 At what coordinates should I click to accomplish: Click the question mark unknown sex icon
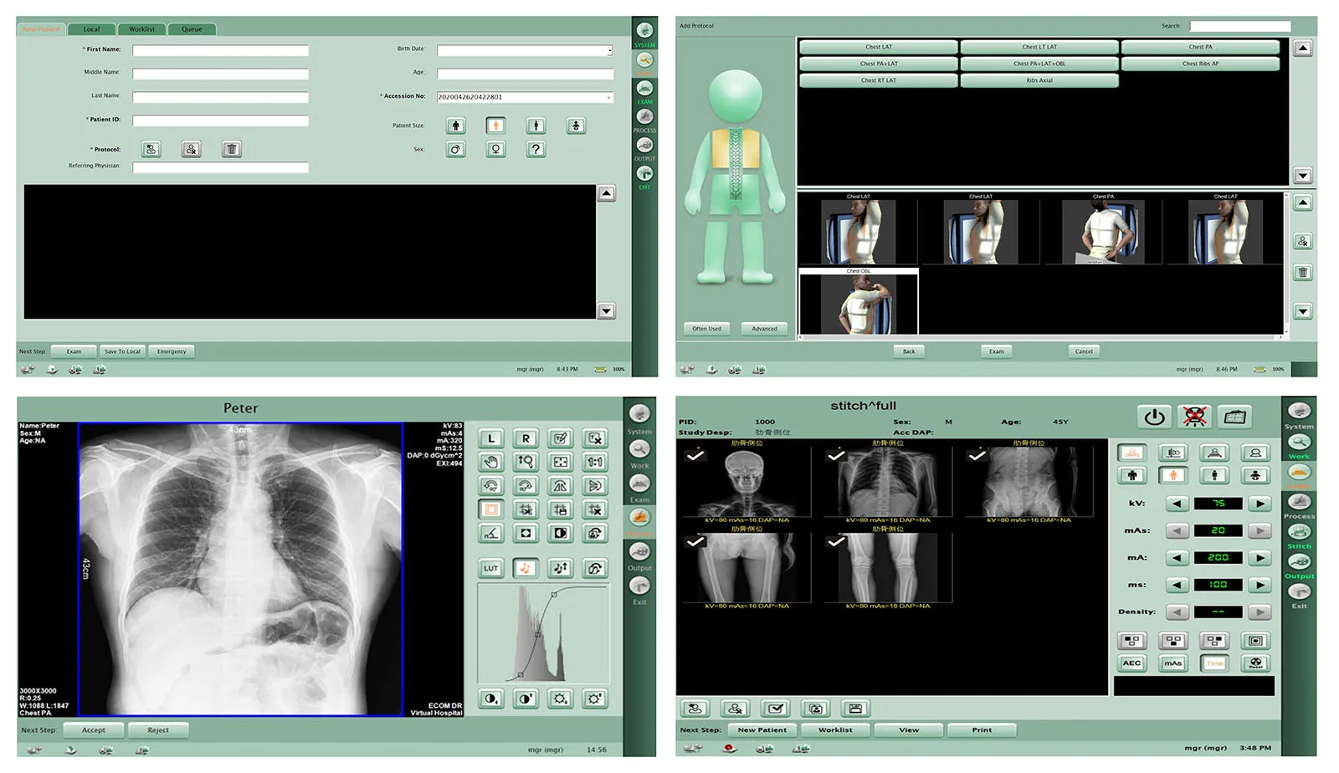536,150
